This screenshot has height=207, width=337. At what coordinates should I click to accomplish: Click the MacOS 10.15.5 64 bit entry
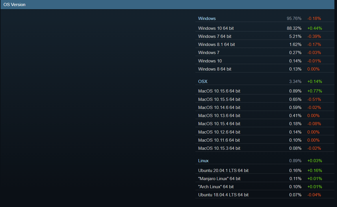click(x=219, y=99)
